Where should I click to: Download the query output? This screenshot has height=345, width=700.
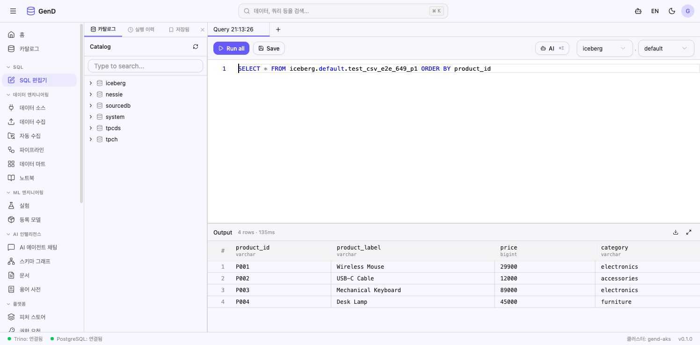[x=676, y=232]
